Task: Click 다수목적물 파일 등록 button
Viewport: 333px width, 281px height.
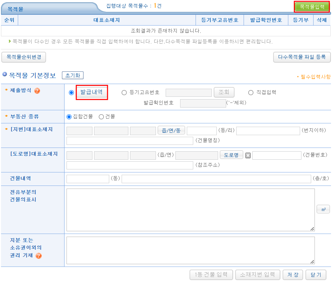Action: click(x=302, y=57)
